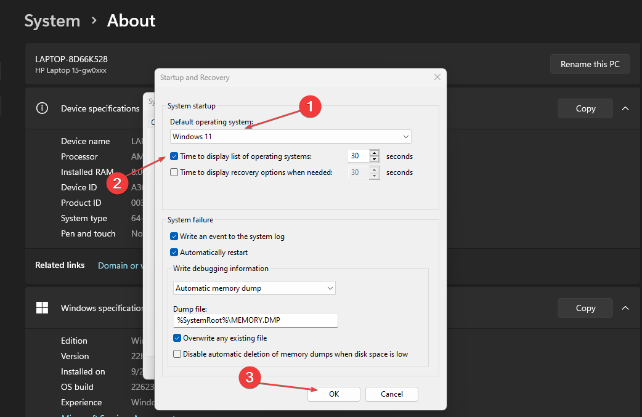Uncheck Write an event to the system log
This screenshot has height=417, width=642.
[x=174, y=237]
